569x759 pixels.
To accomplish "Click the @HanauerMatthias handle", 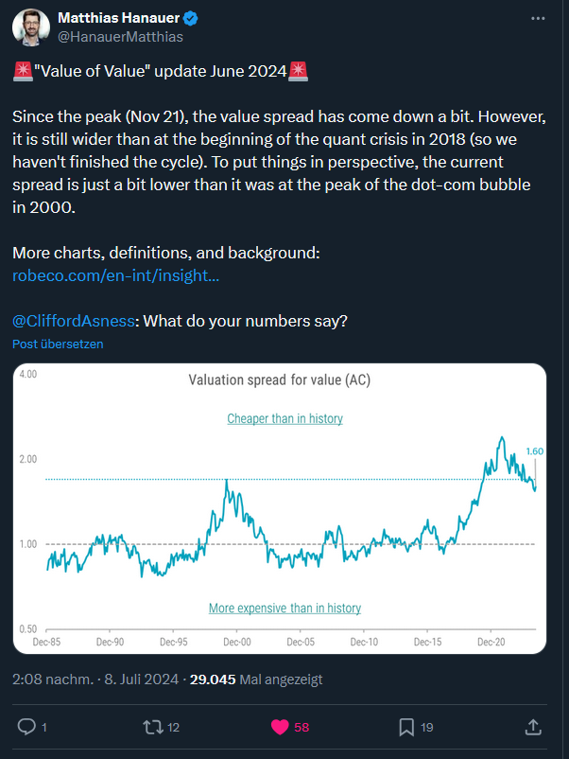I will [x=120, y=37].
